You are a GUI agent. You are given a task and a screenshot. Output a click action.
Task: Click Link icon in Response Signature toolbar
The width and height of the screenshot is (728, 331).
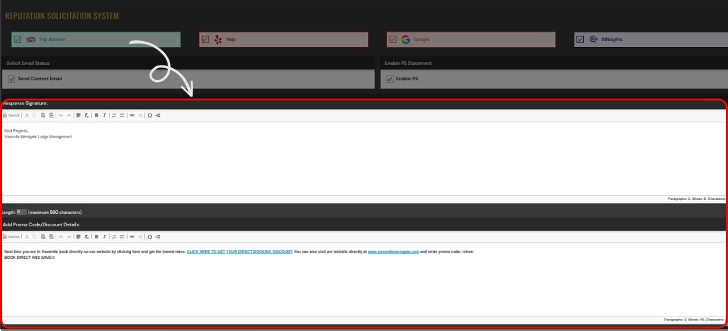[132, 115]
